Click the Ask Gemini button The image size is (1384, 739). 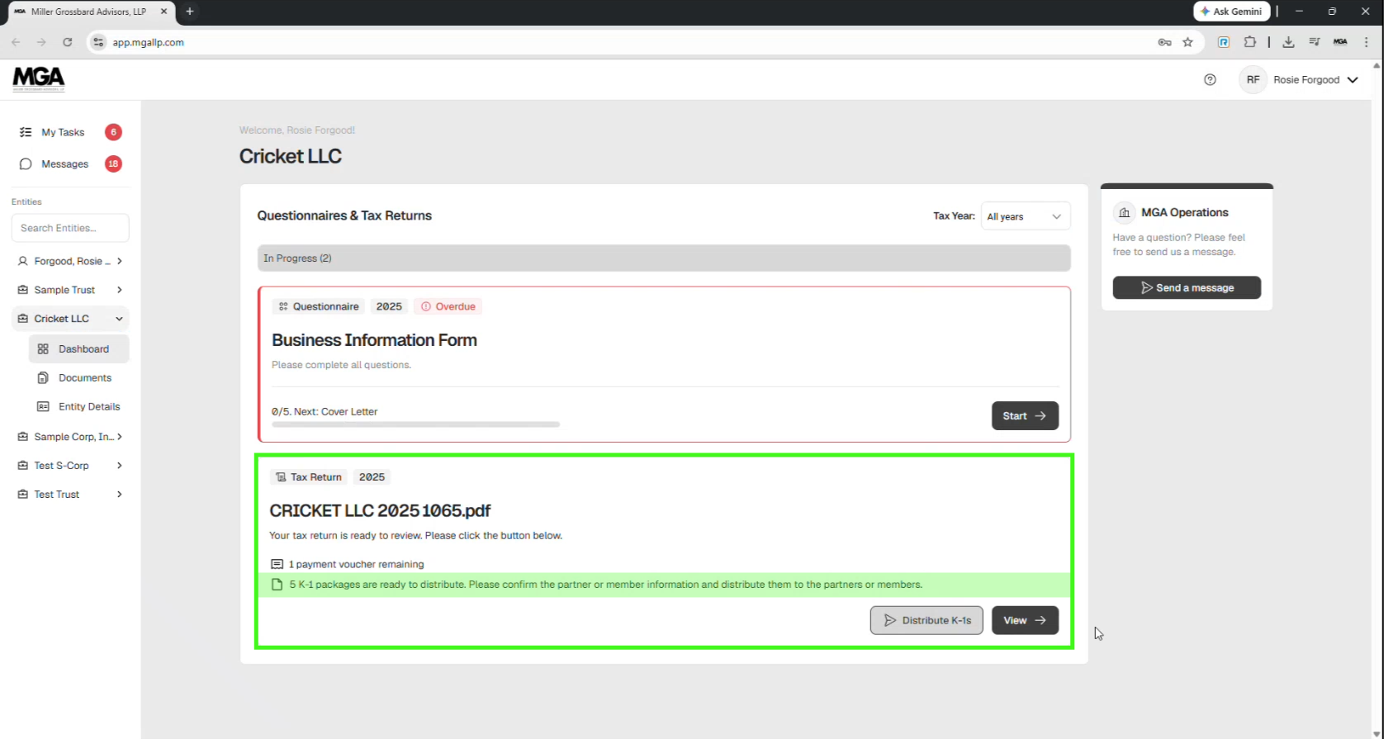pyautogui.click(x=1231, y=12)
